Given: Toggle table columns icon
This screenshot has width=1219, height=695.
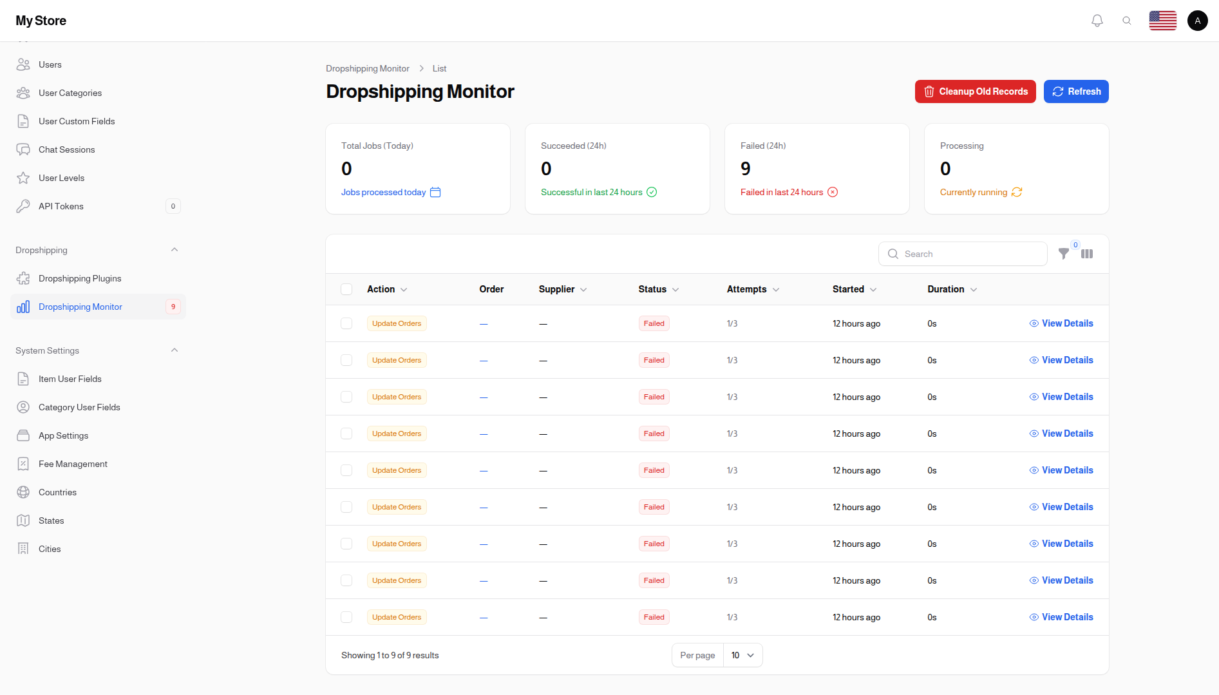Looking at the screenshot, I should [x=1087, y=254].
